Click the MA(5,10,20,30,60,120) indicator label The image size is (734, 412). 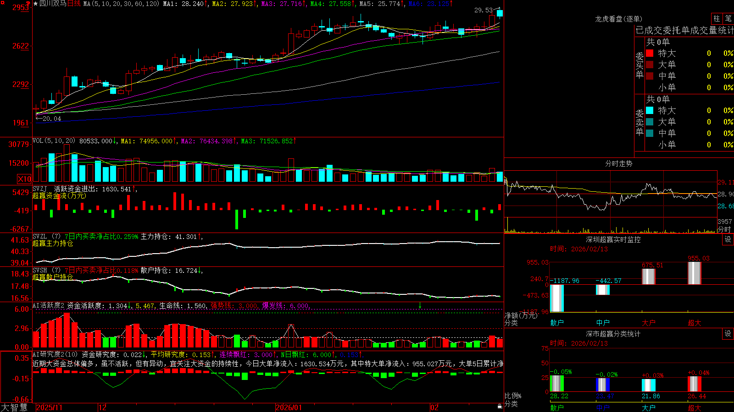pyautogui.click(x=122, y=4)
